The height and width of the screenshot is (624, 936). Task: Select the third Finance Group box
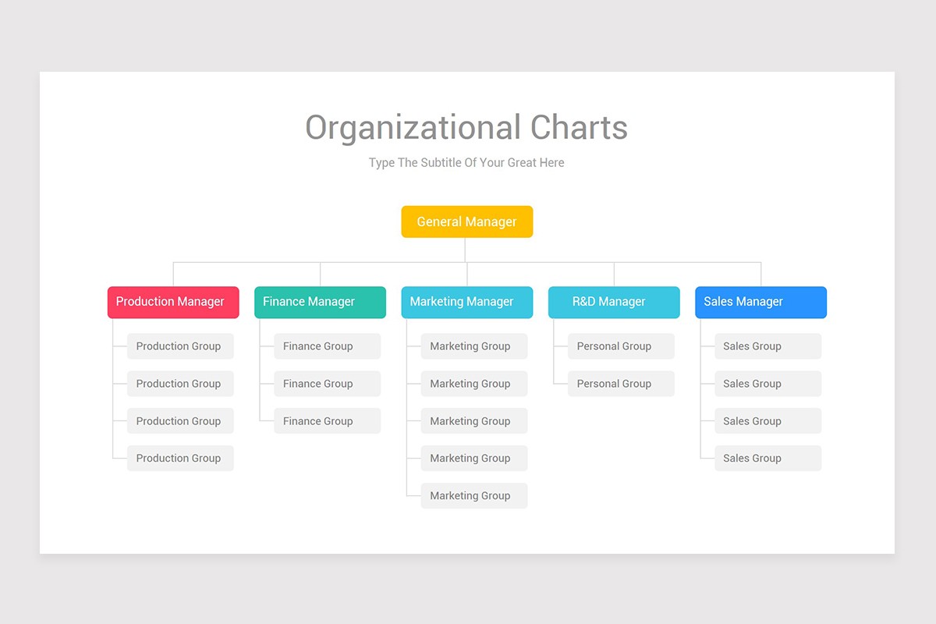327,421
